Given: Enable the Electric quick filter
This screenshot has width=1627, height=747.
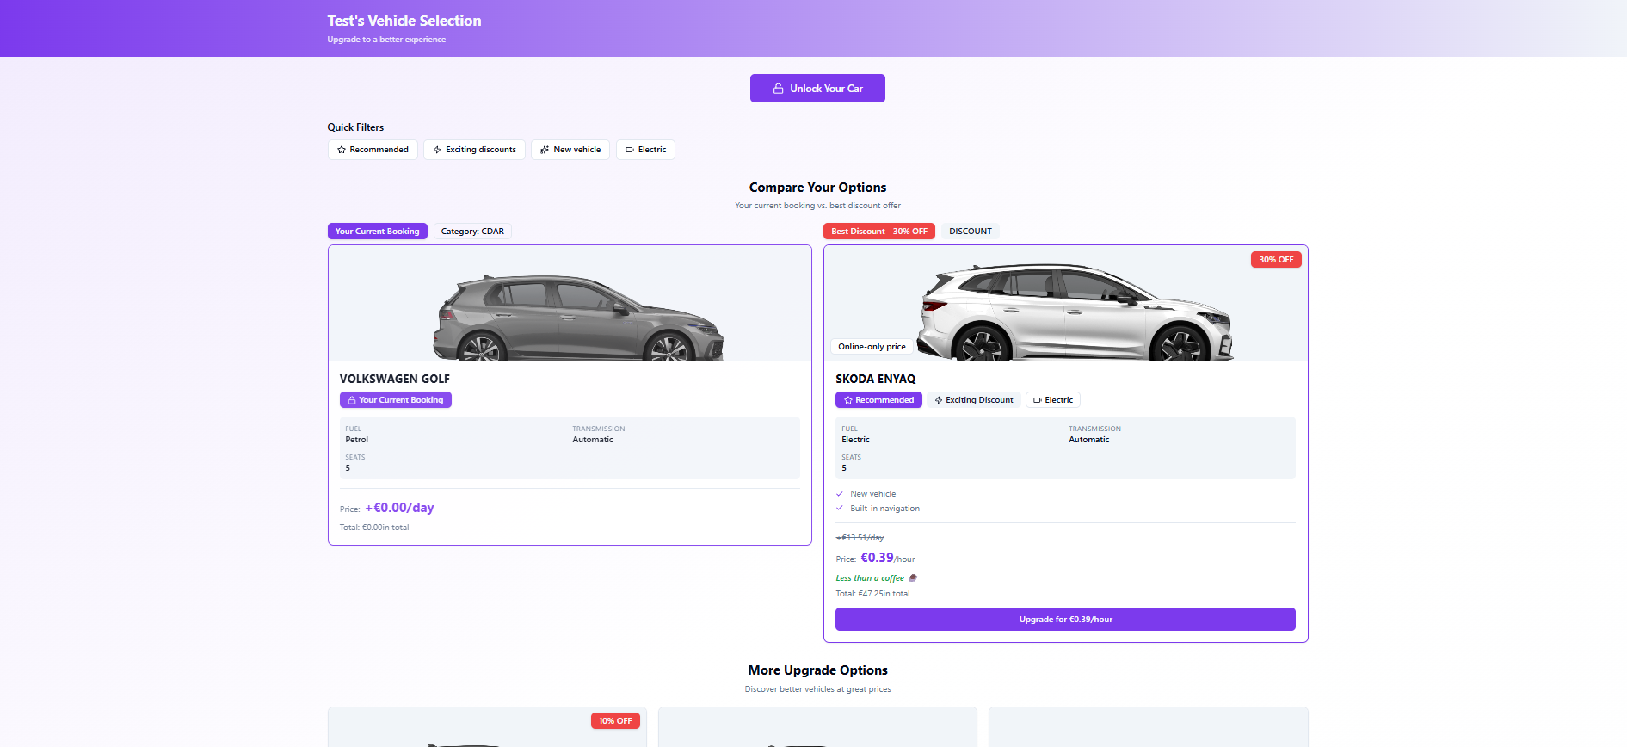Looking at the screenshot, I should coord(645,150).
